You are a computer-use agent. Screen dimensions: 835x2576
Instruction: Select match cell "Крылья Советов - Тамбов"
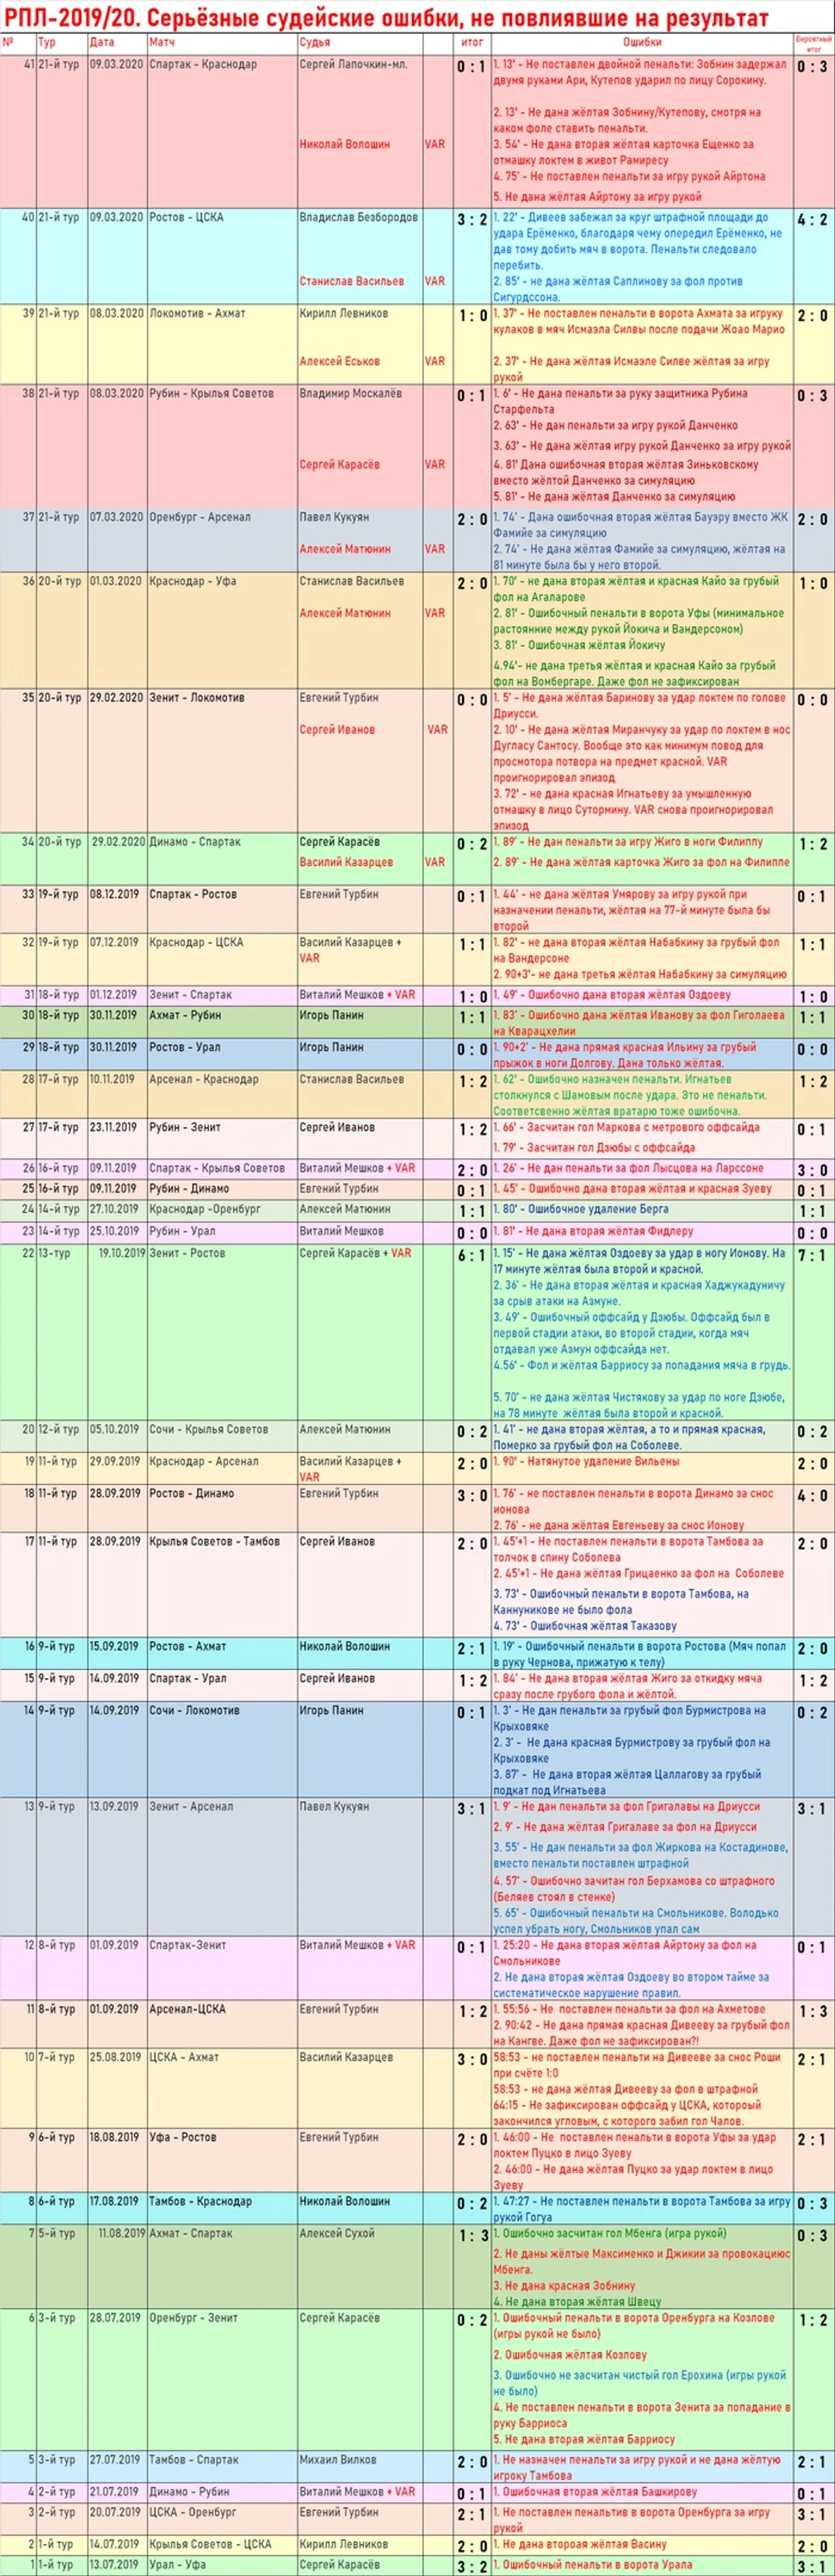click(214, 1542)
